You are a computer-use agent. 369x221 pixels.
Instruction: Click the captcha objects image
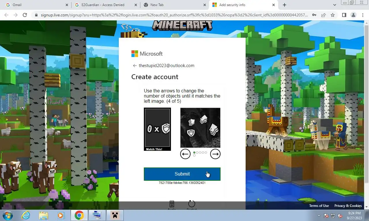200,128
